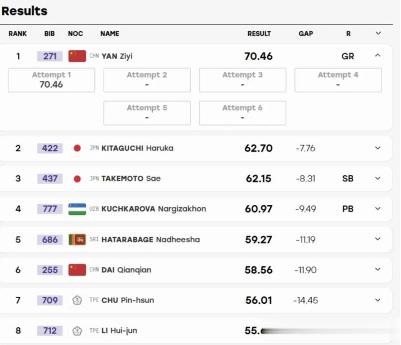Expand KUCHKAROVA Nargizakhon's row chevron

point(378,209)
